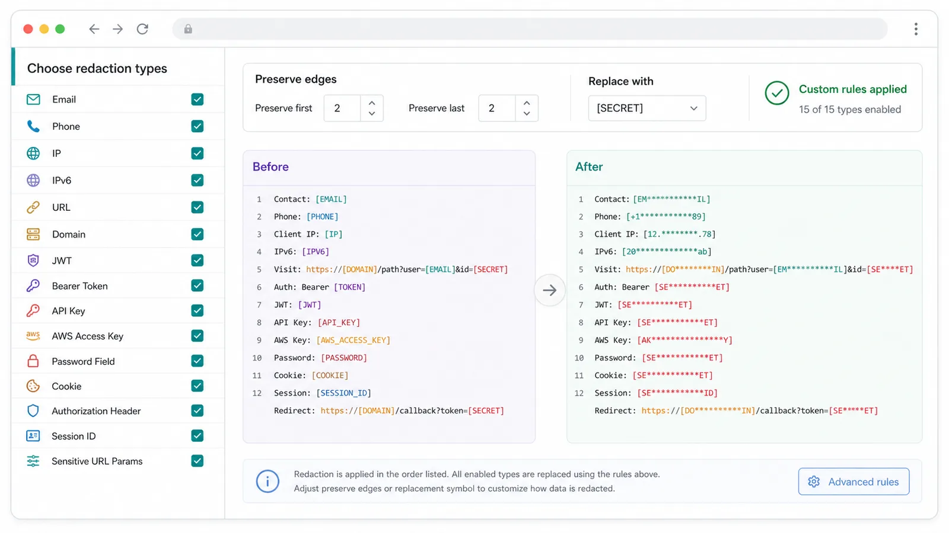The height and width of the screenshot is (533, 949).
Task: Click the Cookie icon
Action: tap(33, 386)
